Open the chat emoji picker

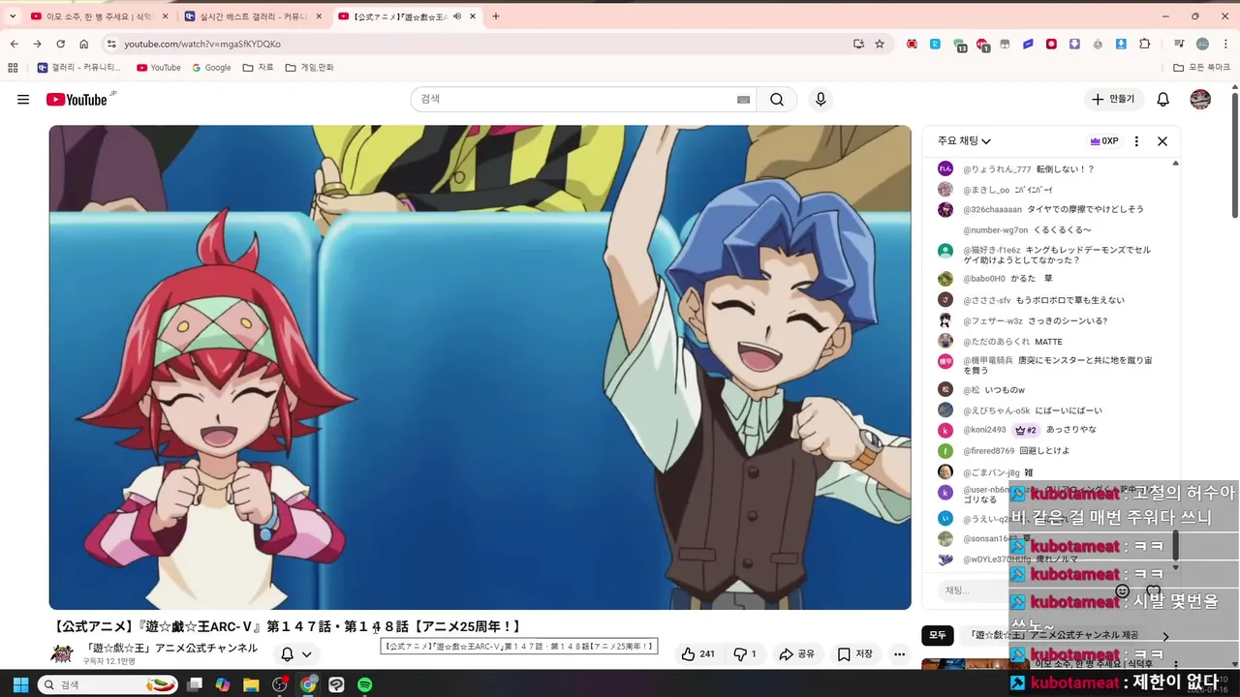pos(1123,591)
